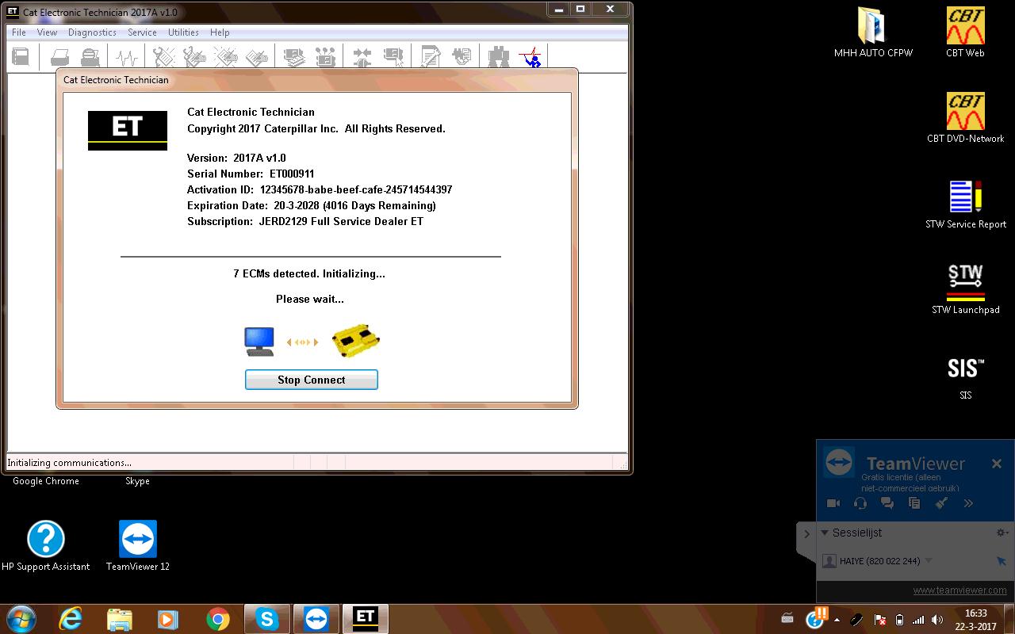Click the volume speaker tray icon
1015x634 pixels.
coord(938,620)
